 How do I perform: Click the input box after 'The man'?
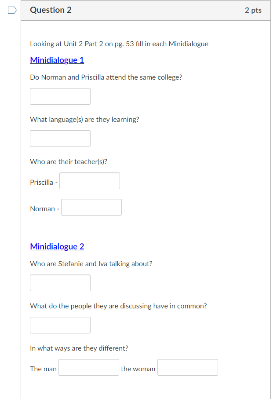89,367
